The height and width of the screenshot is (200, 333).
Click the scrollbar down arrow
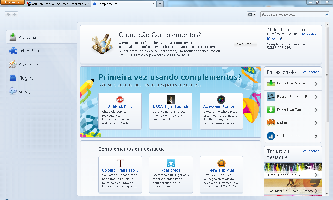(327, 194)
